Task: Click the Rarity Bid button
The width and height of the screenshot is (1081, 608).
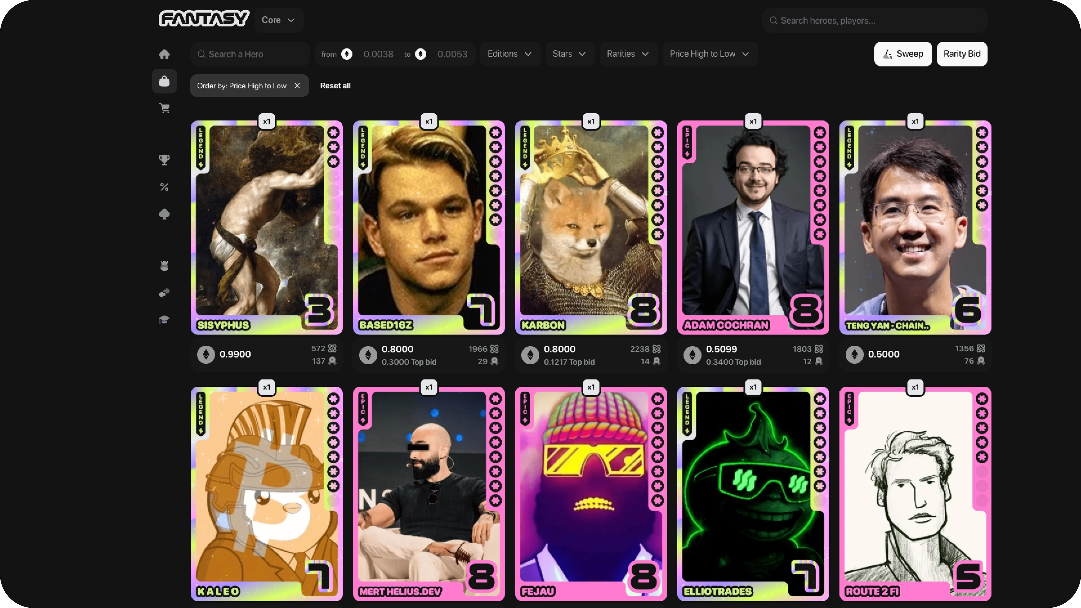Action: [x=961, y=54]
